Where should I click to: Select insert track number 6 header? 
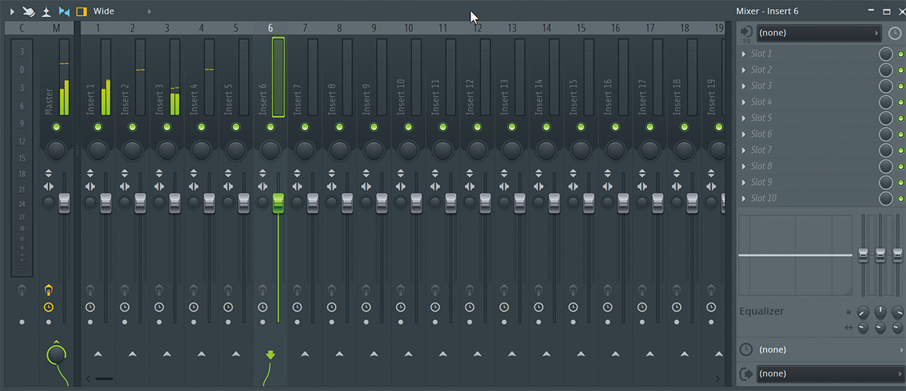[x=270, y=28]
